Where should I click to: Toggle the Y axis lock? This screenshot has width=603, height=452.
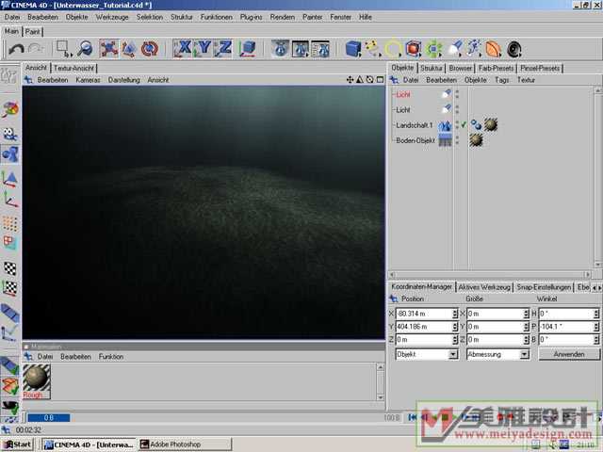pos(204,49)
